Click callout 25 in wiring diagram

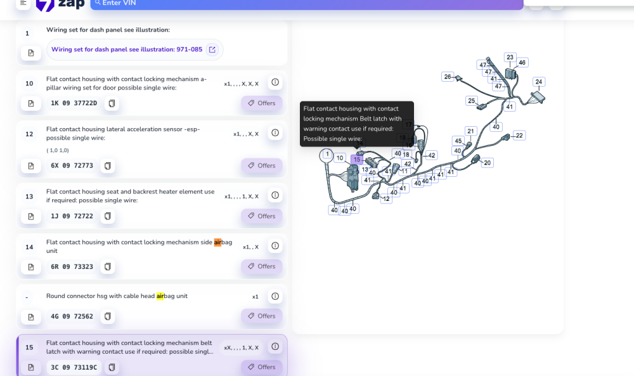[x=472, y=101]
